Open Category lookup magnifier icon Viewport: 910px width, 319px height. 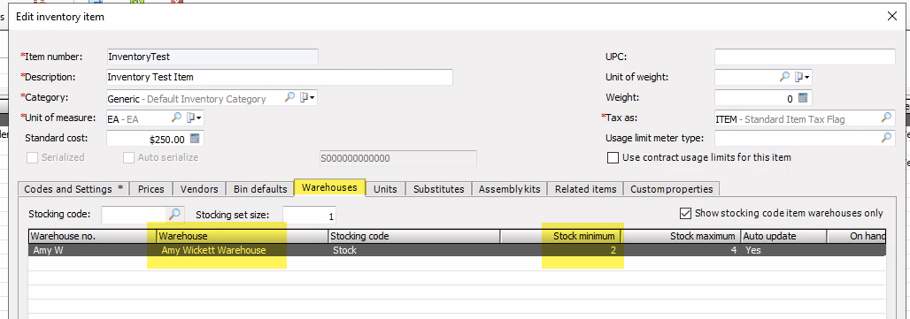[289, 98]
